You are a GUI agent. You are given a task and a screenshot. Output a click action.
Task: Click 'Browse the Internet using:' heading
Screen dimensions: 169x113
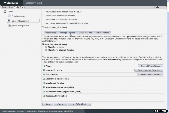(55, 44)
